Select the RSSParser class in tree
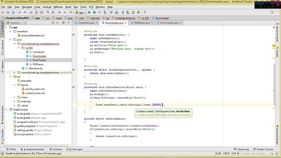This screenshot has height=158, width=281. click(x=38, y=65)
